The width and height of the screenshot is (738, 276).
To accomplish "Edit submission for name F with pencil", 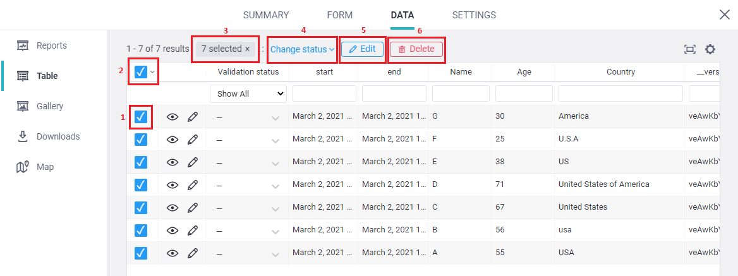I will pyautogui.click(x=193, y=140).
